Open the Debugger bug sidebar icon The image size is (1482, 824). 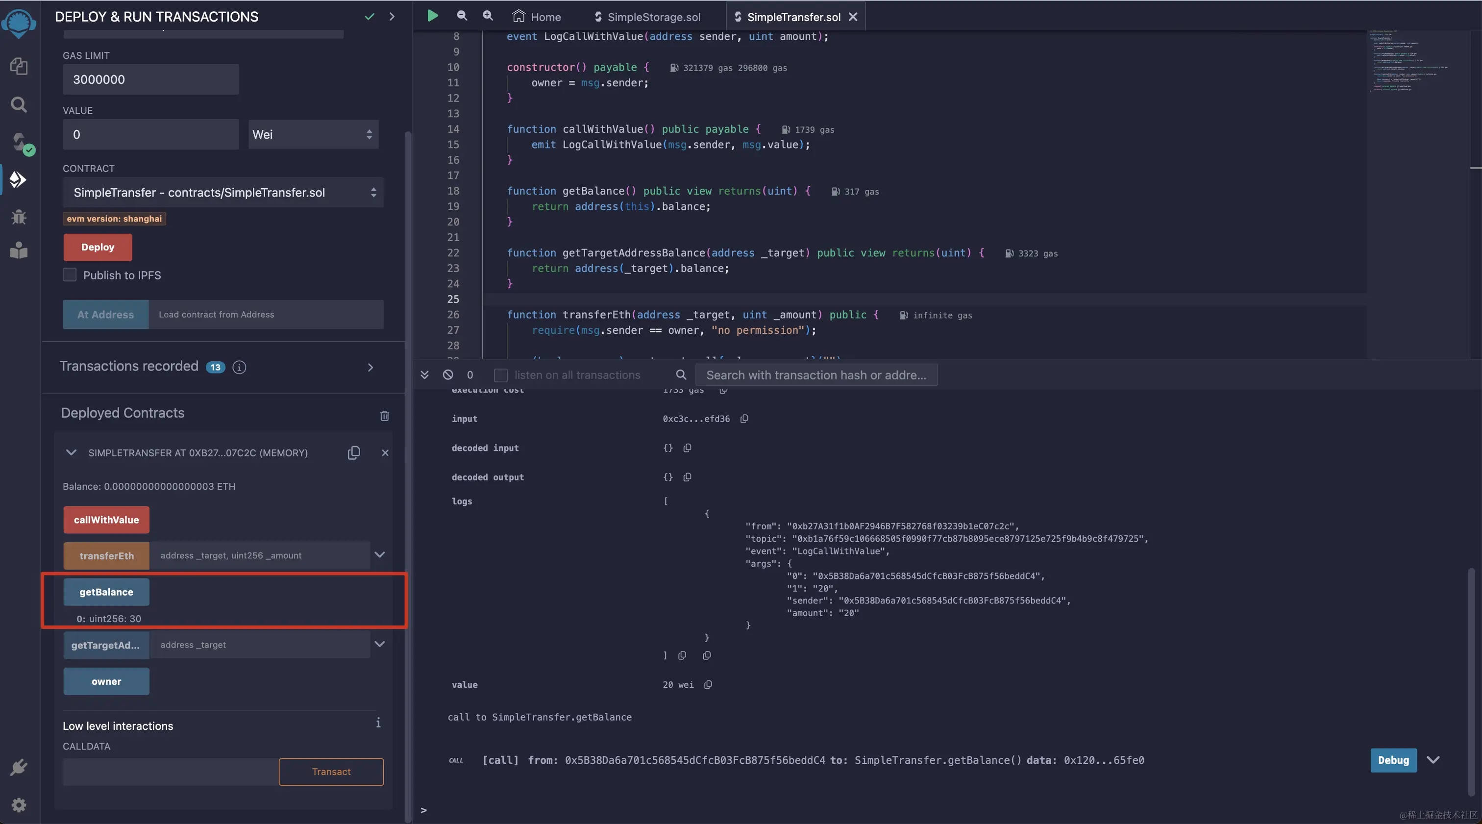(x=19, y=217)
